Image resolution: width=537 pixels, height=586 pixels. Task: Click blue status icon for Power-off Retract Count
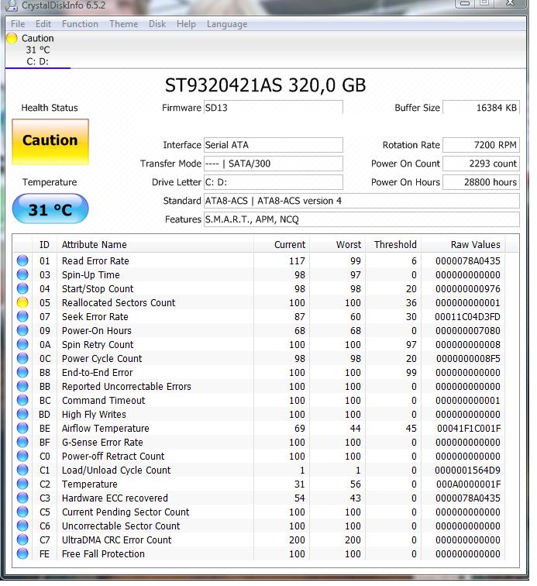click(22, 456)
